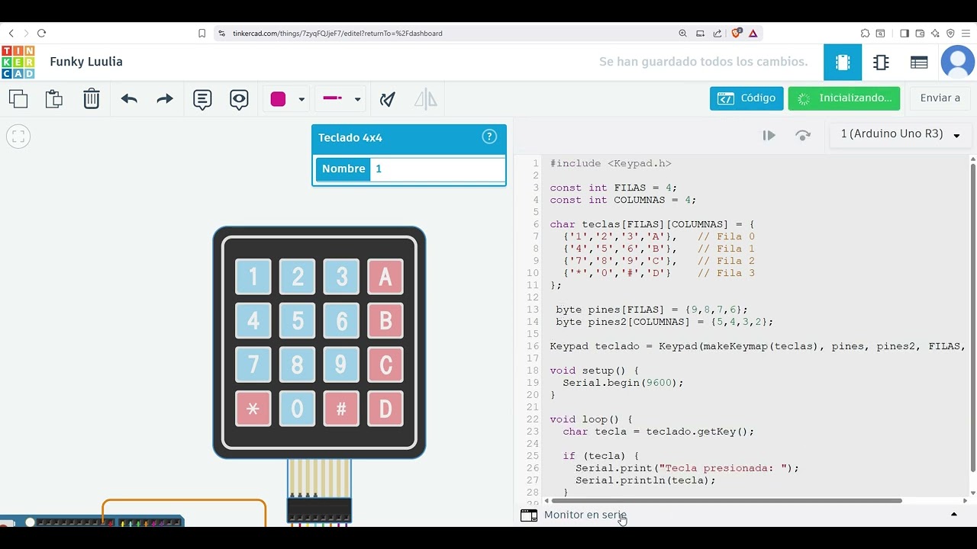Screen dimensions: 977x549
Task: Click the #include <Keypad.h> code line
Action: click(611, 163)
